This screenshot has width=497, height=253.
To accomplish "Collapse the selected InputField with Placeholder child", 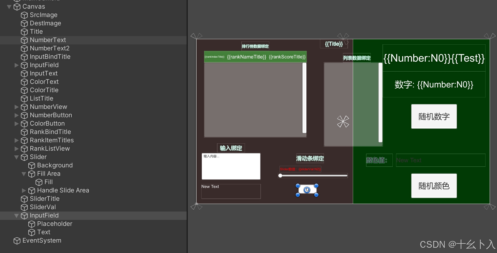I will pos(16,216).
